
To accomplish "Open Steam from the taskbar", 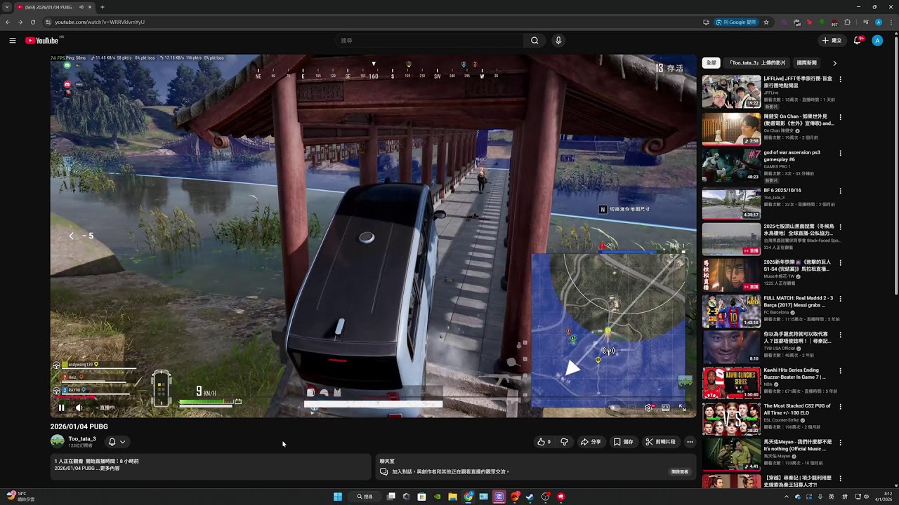I will (530, 497).
